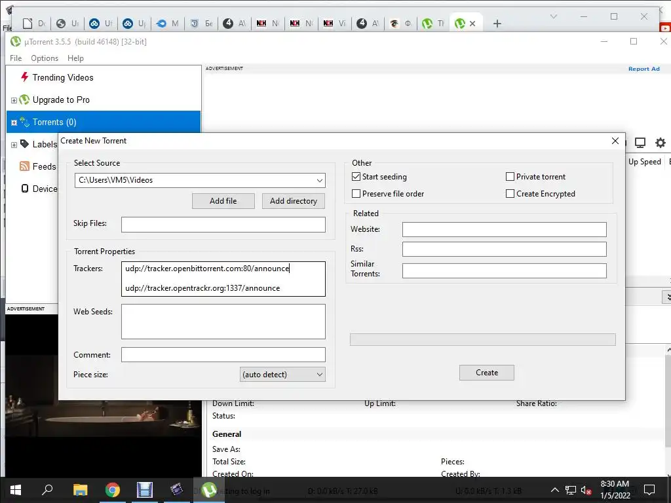
Task: Click into the Rss field
Action: click(x=504, y=249)
